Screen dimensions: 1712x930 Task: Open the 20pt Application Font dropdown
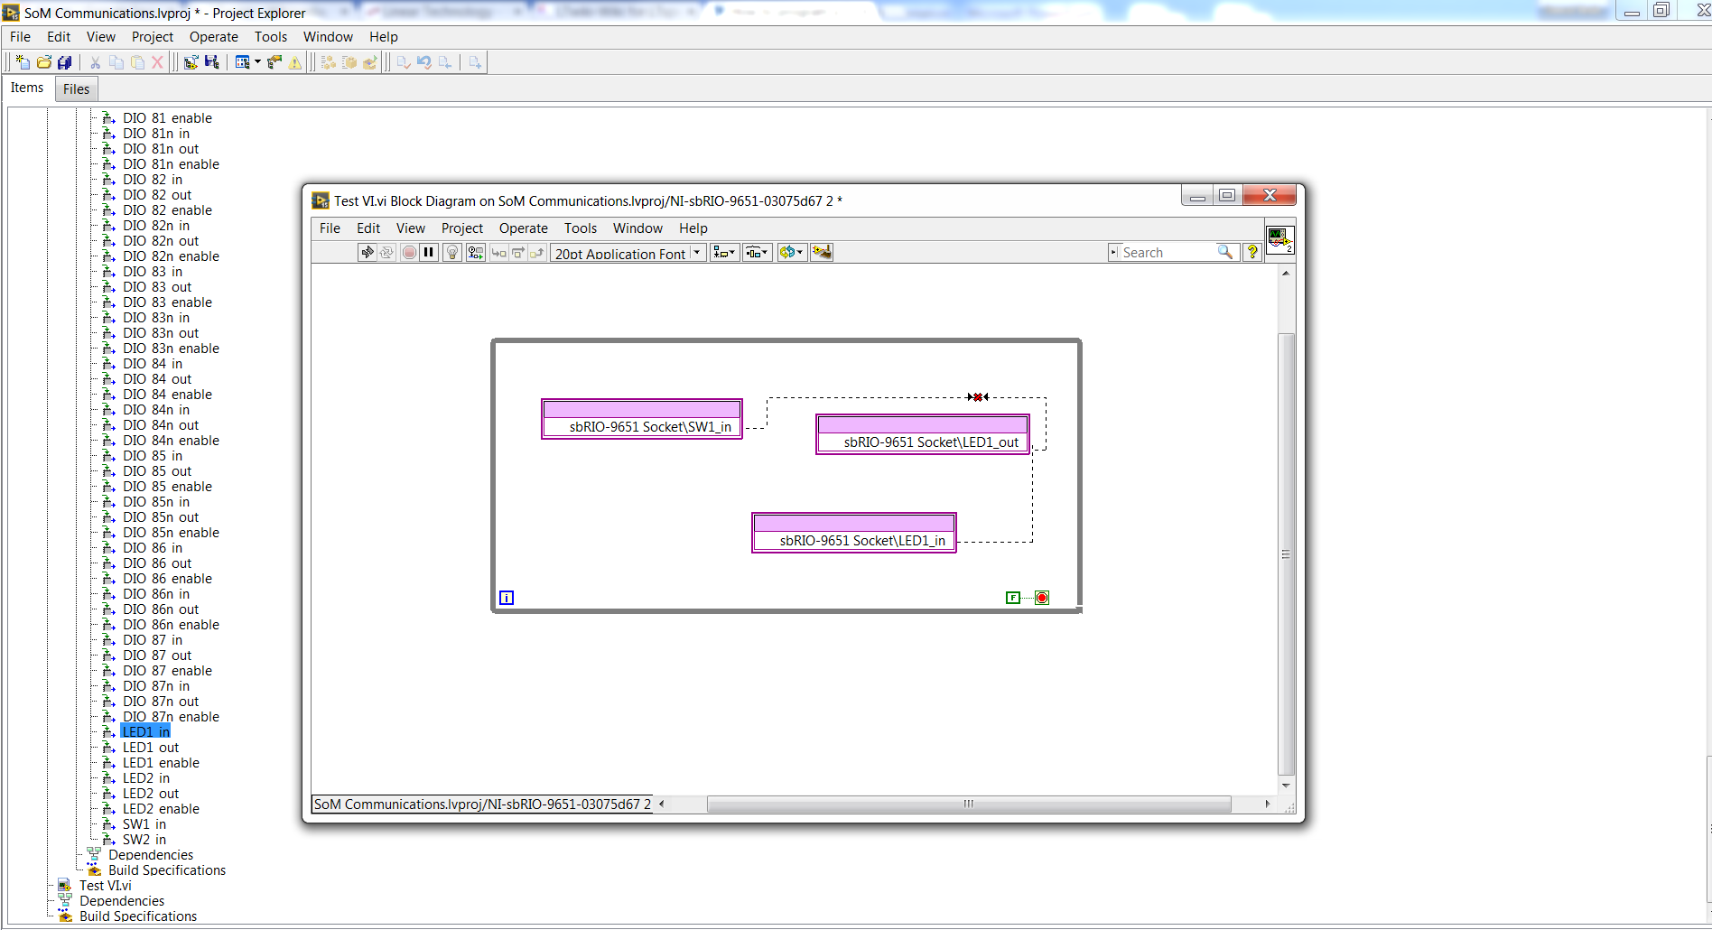click(628, 253)
